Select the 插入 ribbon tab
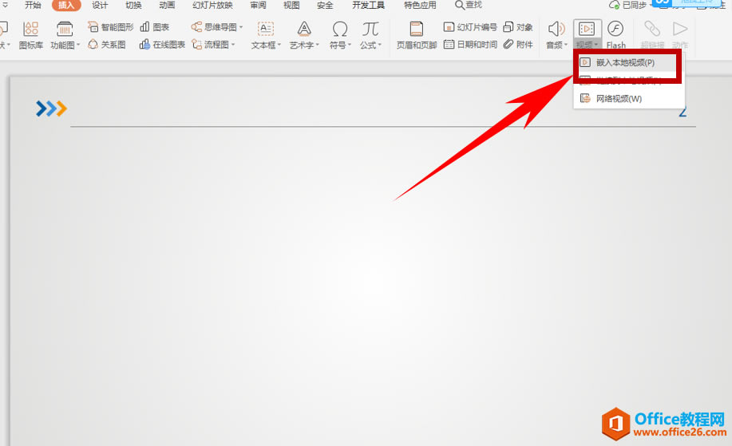This screenshot has height=446, width=732. (x=66, y=5)
